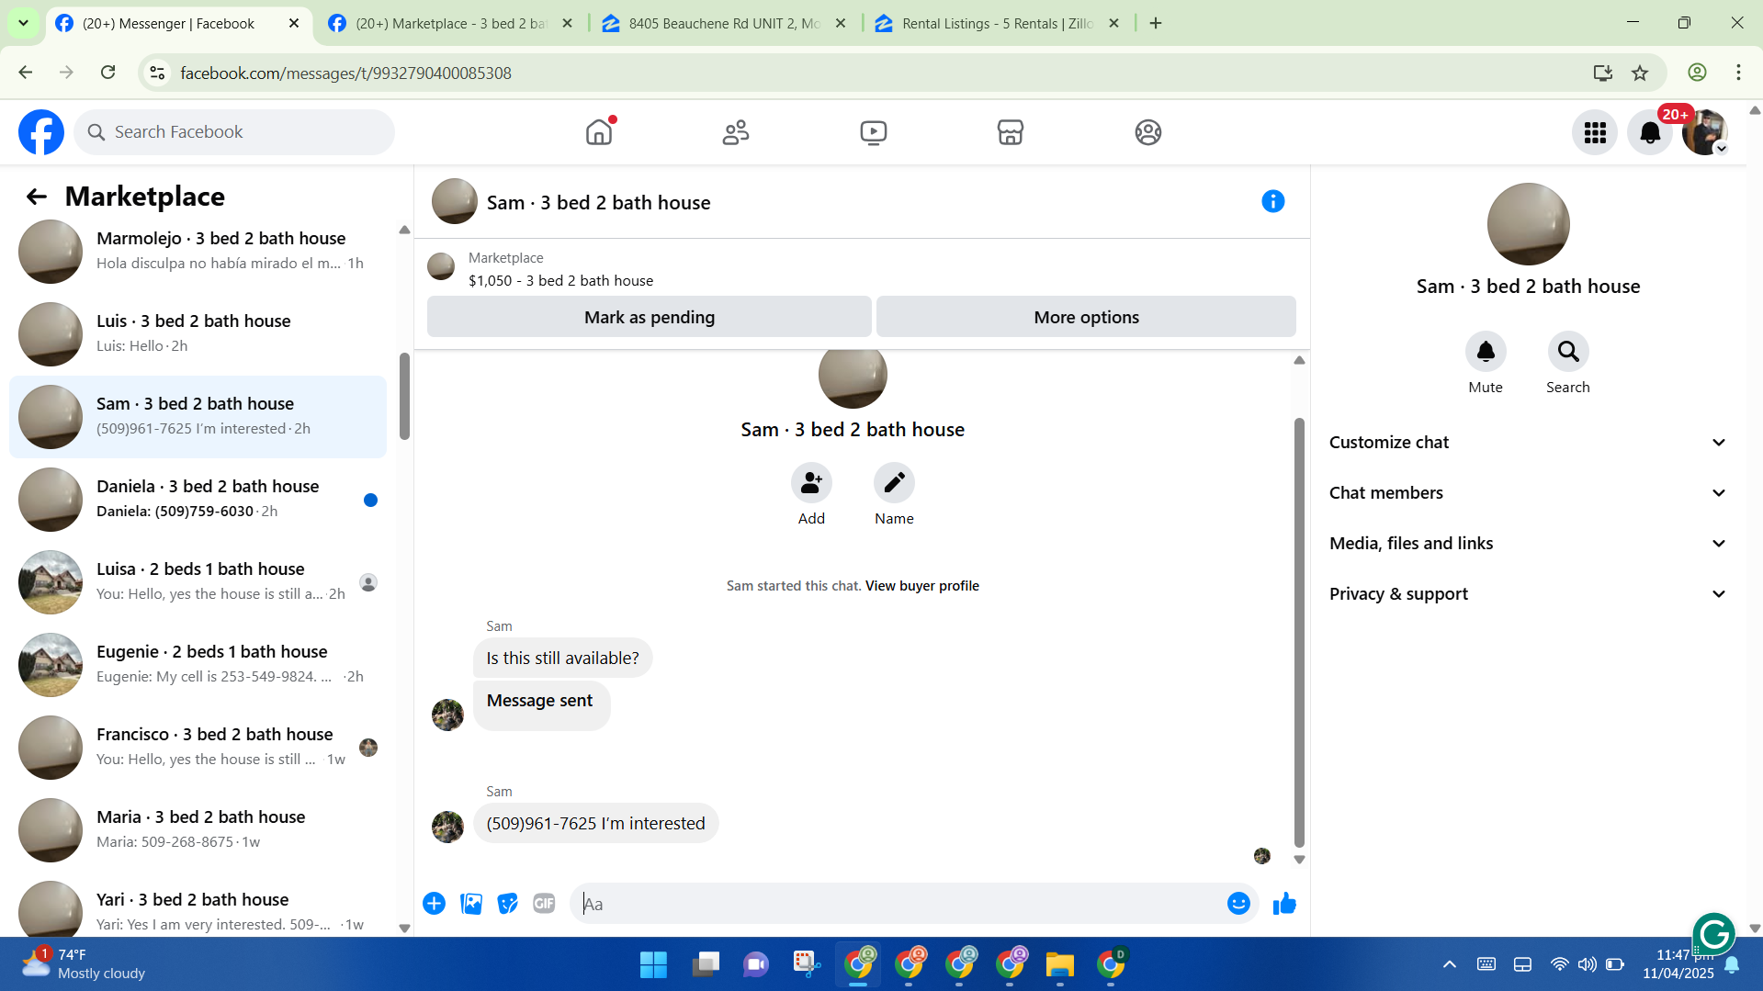The width and height of the screenshot is (1763, 991).
Task: Open conversation information icon
Action: pyautogui.click(x=1272, y=201)
